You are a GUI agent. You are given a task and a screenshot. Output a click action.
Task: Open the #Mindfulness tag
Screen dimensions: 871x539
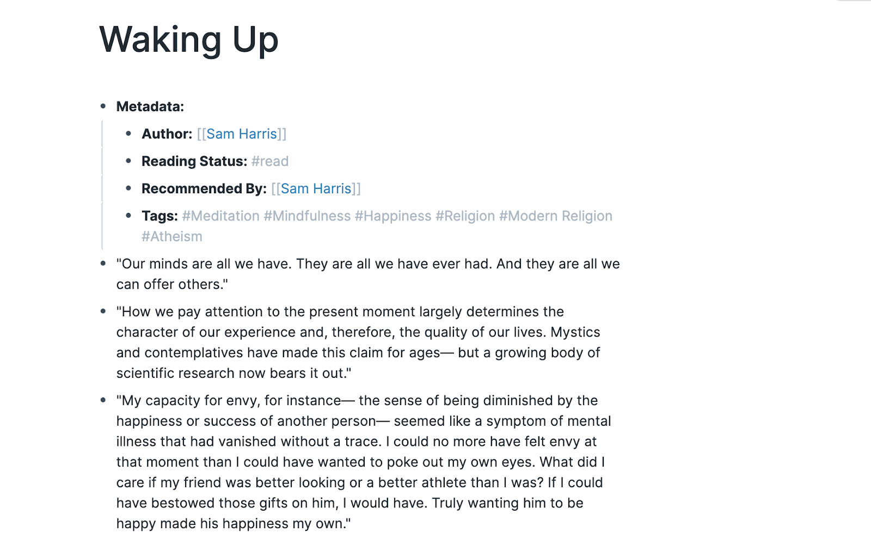307,216
